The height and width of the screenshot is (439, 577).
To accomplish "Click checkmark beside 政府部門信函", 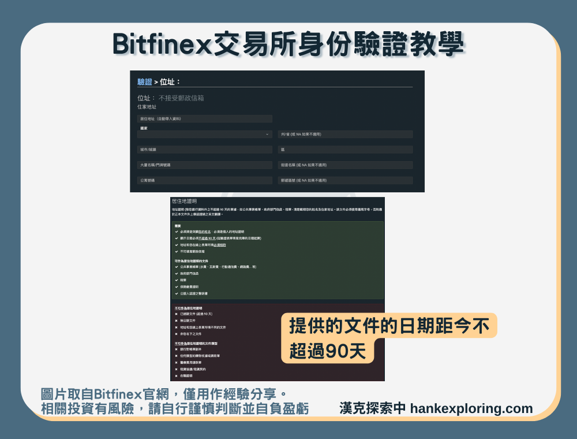I will (177, 273).
